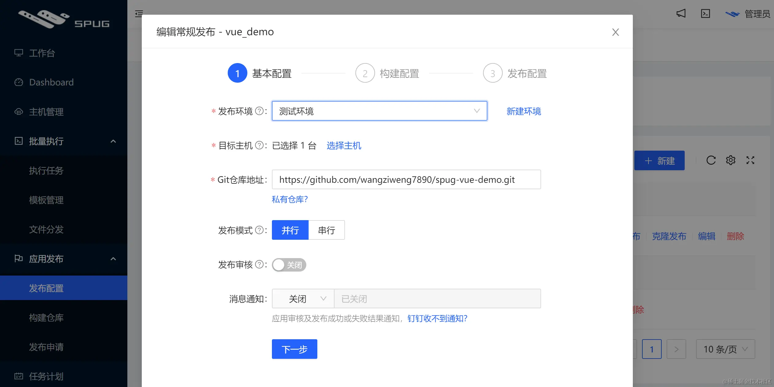Screen dimensions: 774x387
Task: Open the web terminal icon in header
Action: tap(705, 14)
